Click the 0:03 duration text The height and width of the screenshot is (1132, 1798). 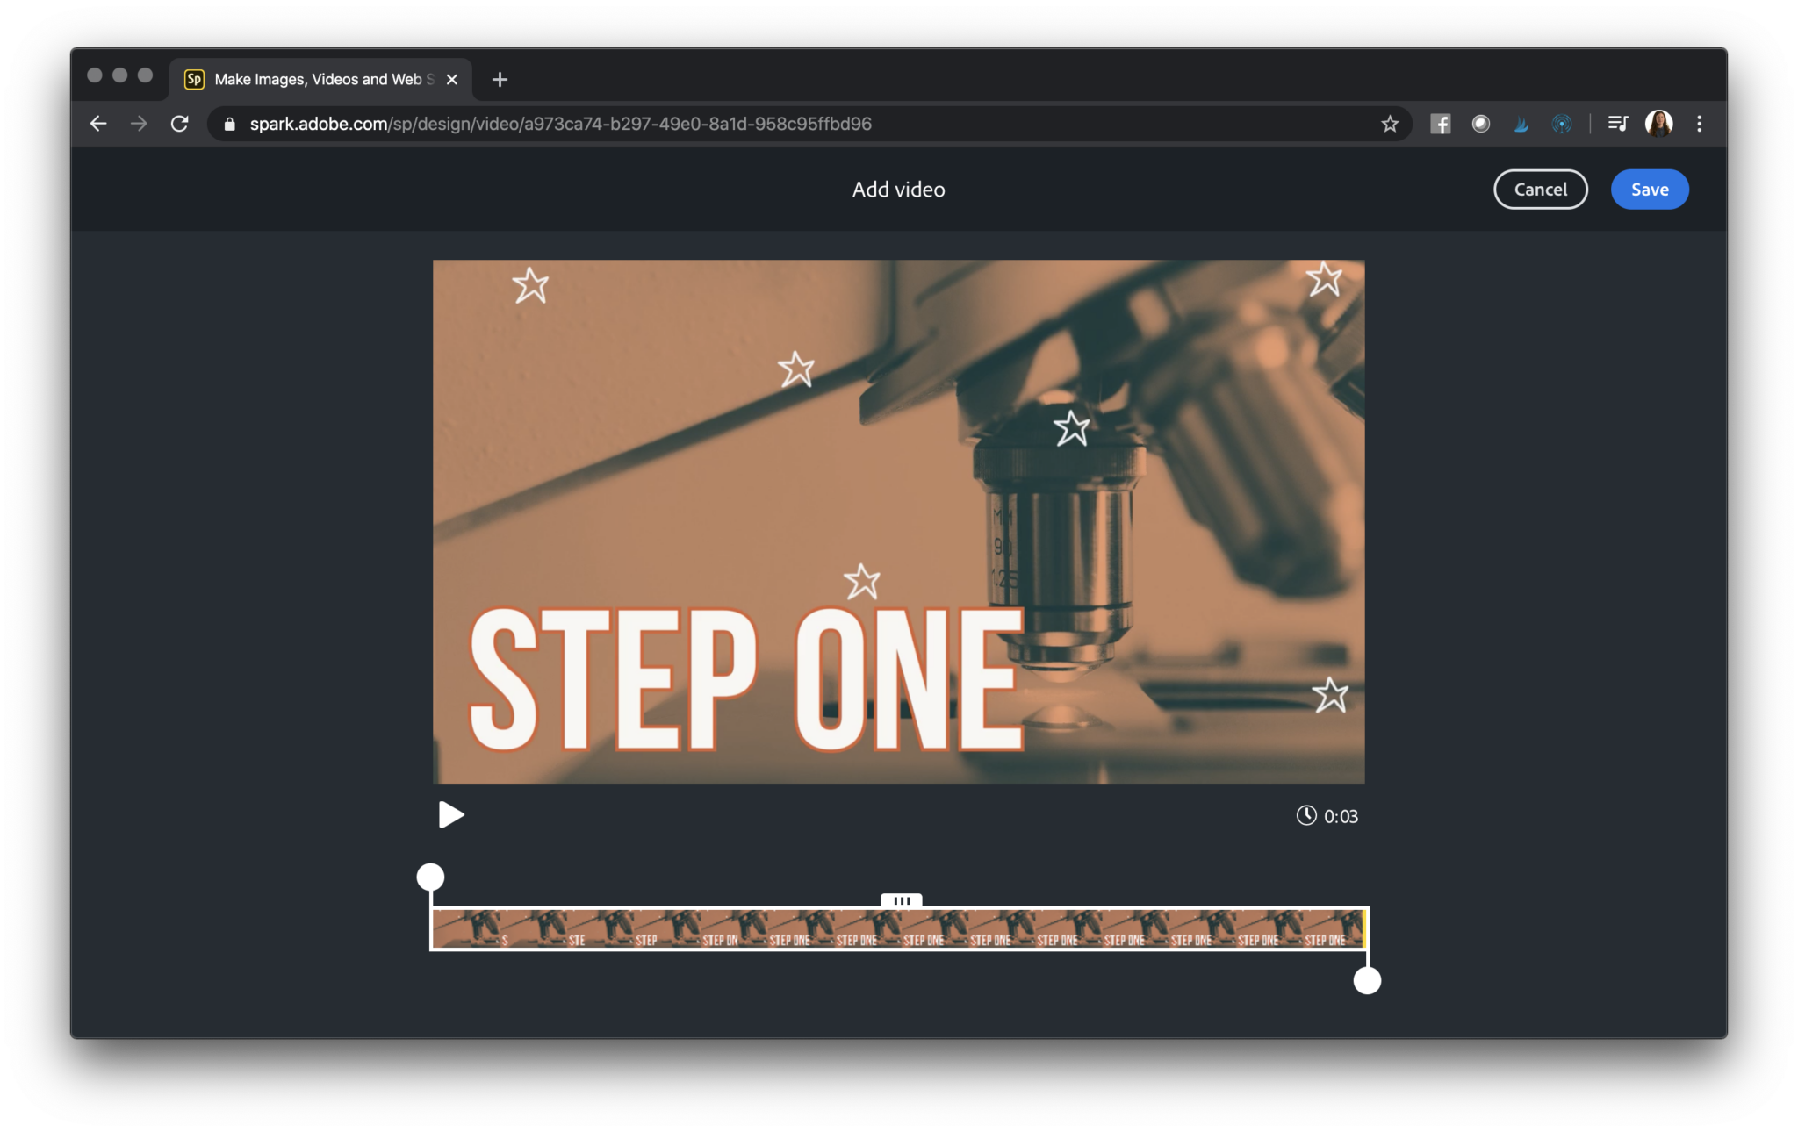coord(1341,817)
